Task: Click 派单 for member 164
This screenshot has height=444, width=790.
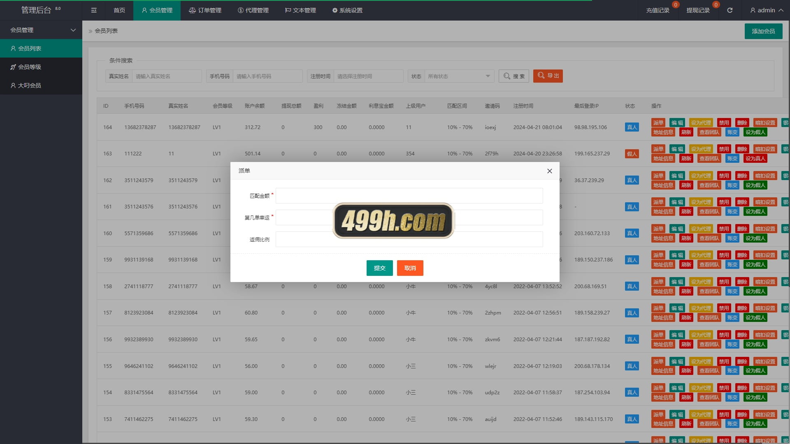Action: click(x=658, y=123)
